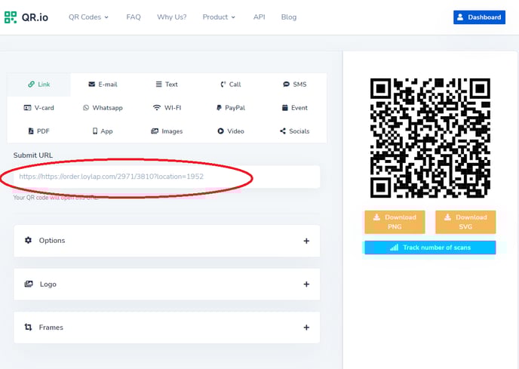Select the Socials QR type
Screen dimensions: 519x369
tap(294, 131)
